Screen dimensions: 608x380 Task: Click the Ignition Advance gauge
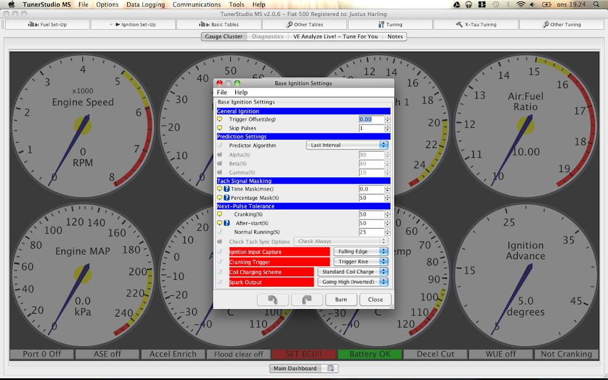point(526,275)
